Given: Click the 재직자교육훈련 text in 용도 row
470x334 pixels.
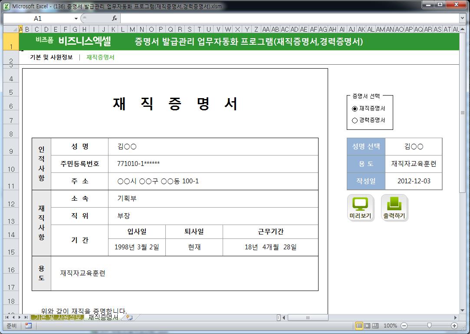Looking at the screenshot, I should point(83,273).
